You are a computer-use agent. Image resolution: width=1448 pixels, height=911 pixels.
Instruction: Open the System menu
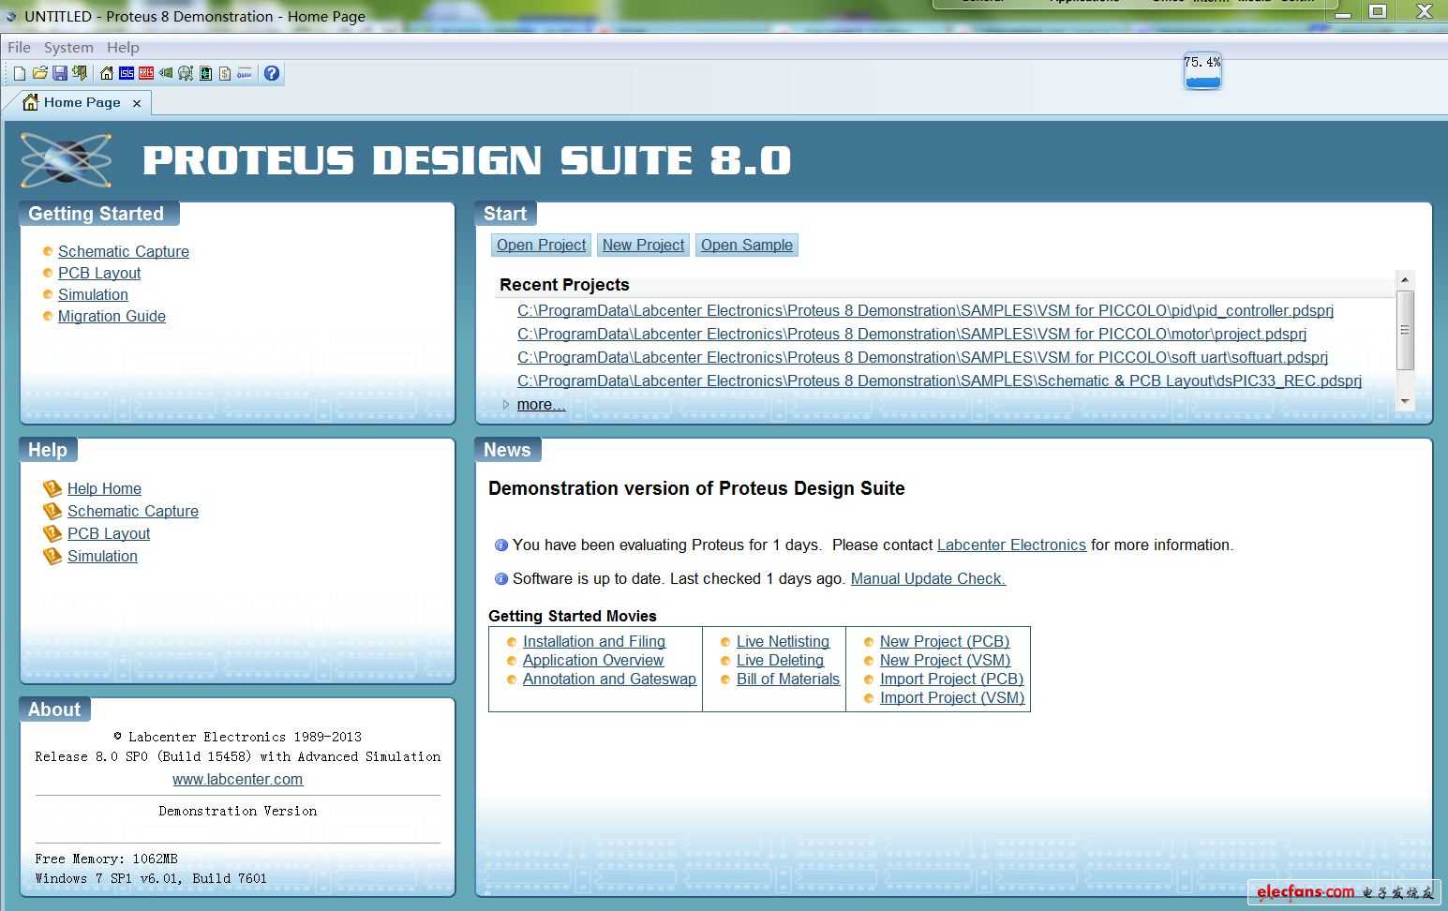(x=68, y=47)
